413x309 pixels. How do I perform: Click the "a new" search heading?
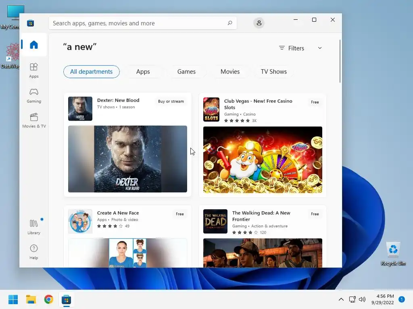point(80,47)
